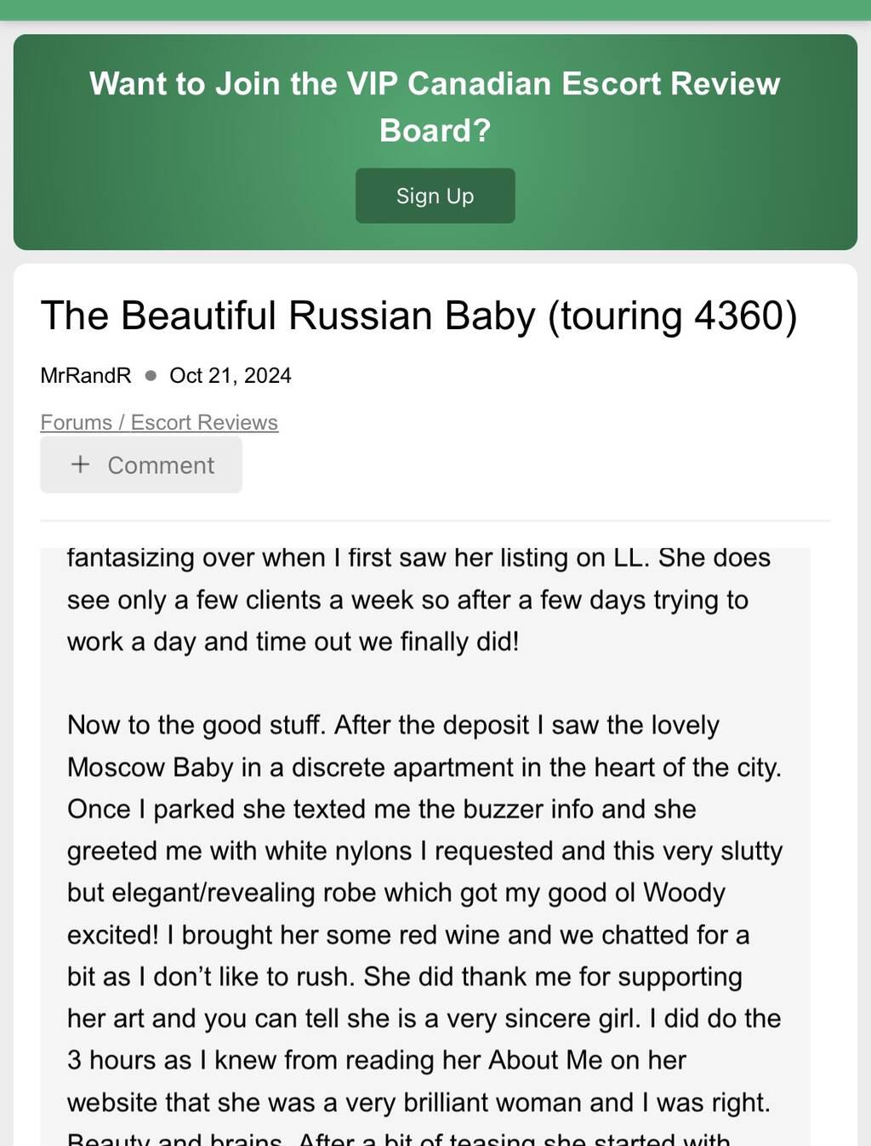Click the divider line below the Comment button
The image size is (871, 1146).
point(435,520)
